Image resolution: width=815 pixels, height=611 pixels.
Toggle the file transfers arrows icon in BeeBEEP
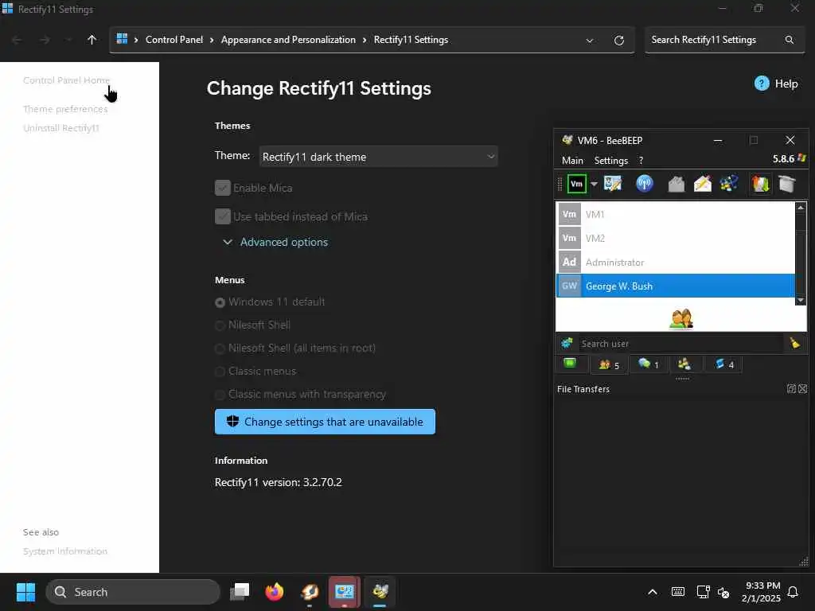[x=760, y=184]
